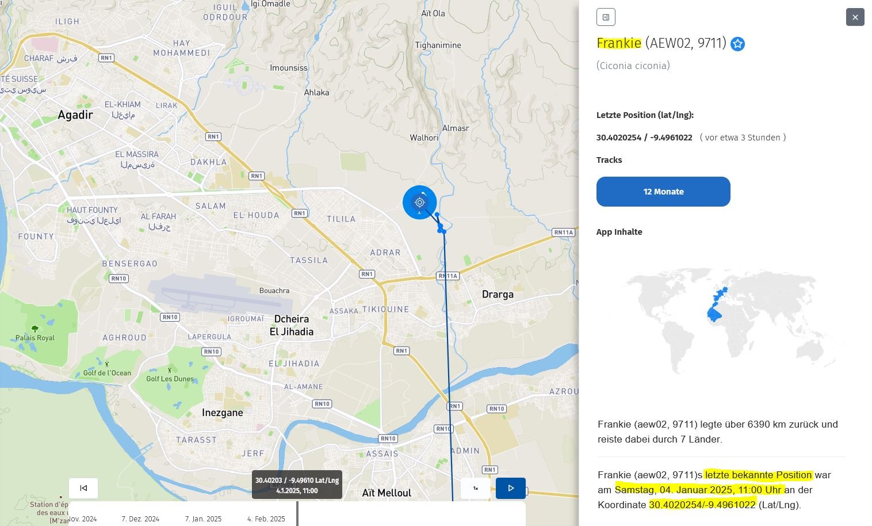Image resolution: width=872 pixels, height=526 pixels.
Task: Click the Golf de l'Ocean icon
Action: (107, 364)
